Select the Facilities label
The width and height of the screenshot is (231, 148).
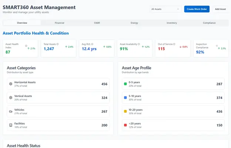20,124
